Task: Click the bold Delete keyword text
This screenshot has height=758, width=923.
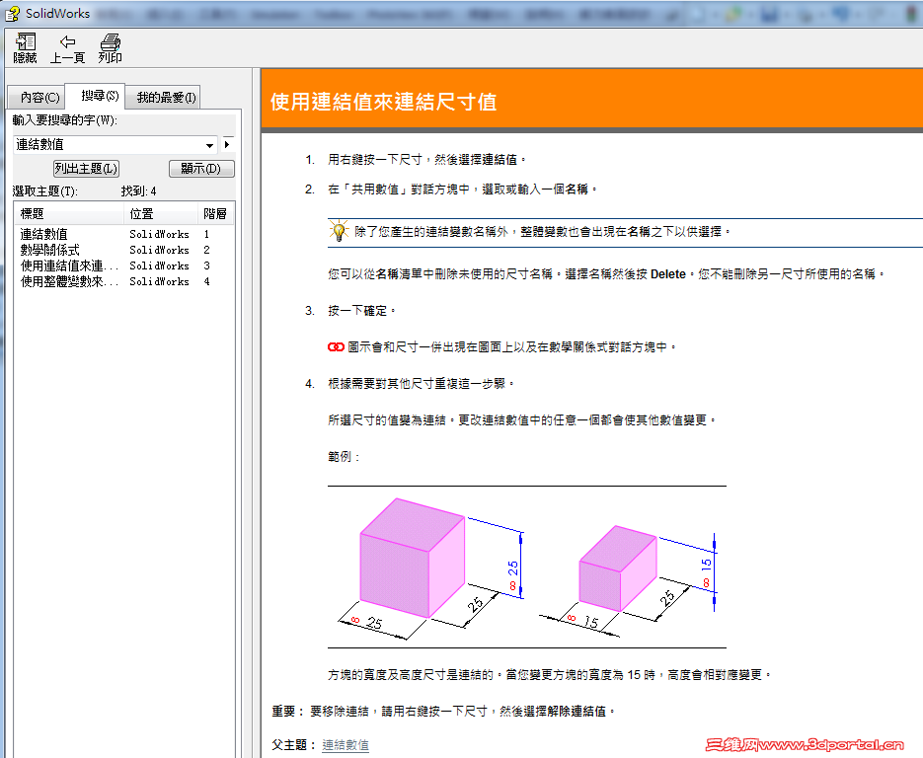Action: (x=668, y=274)
